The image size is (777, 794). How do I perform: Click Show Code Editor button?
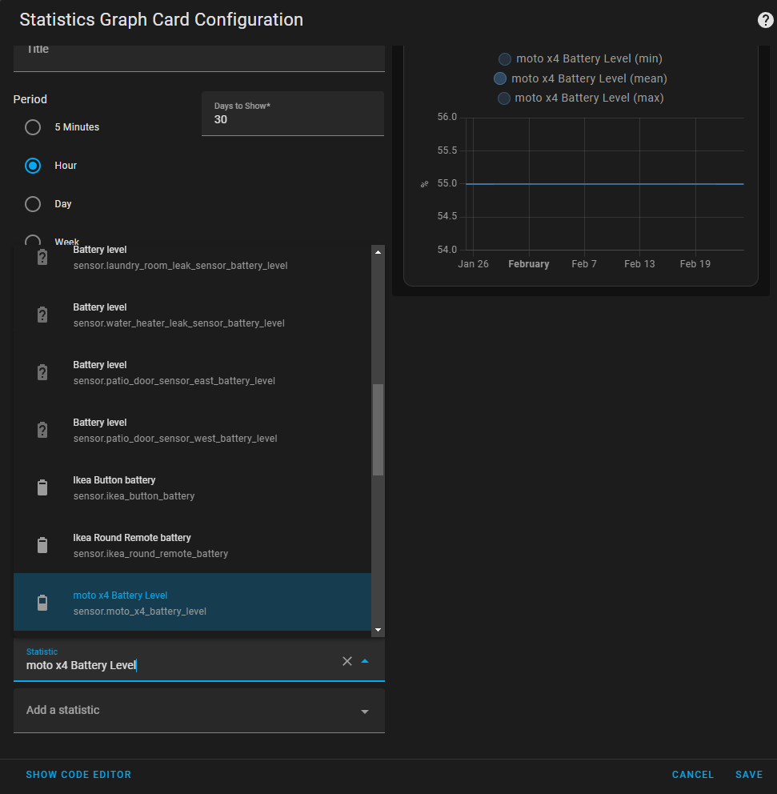click(x=78, y=774)
